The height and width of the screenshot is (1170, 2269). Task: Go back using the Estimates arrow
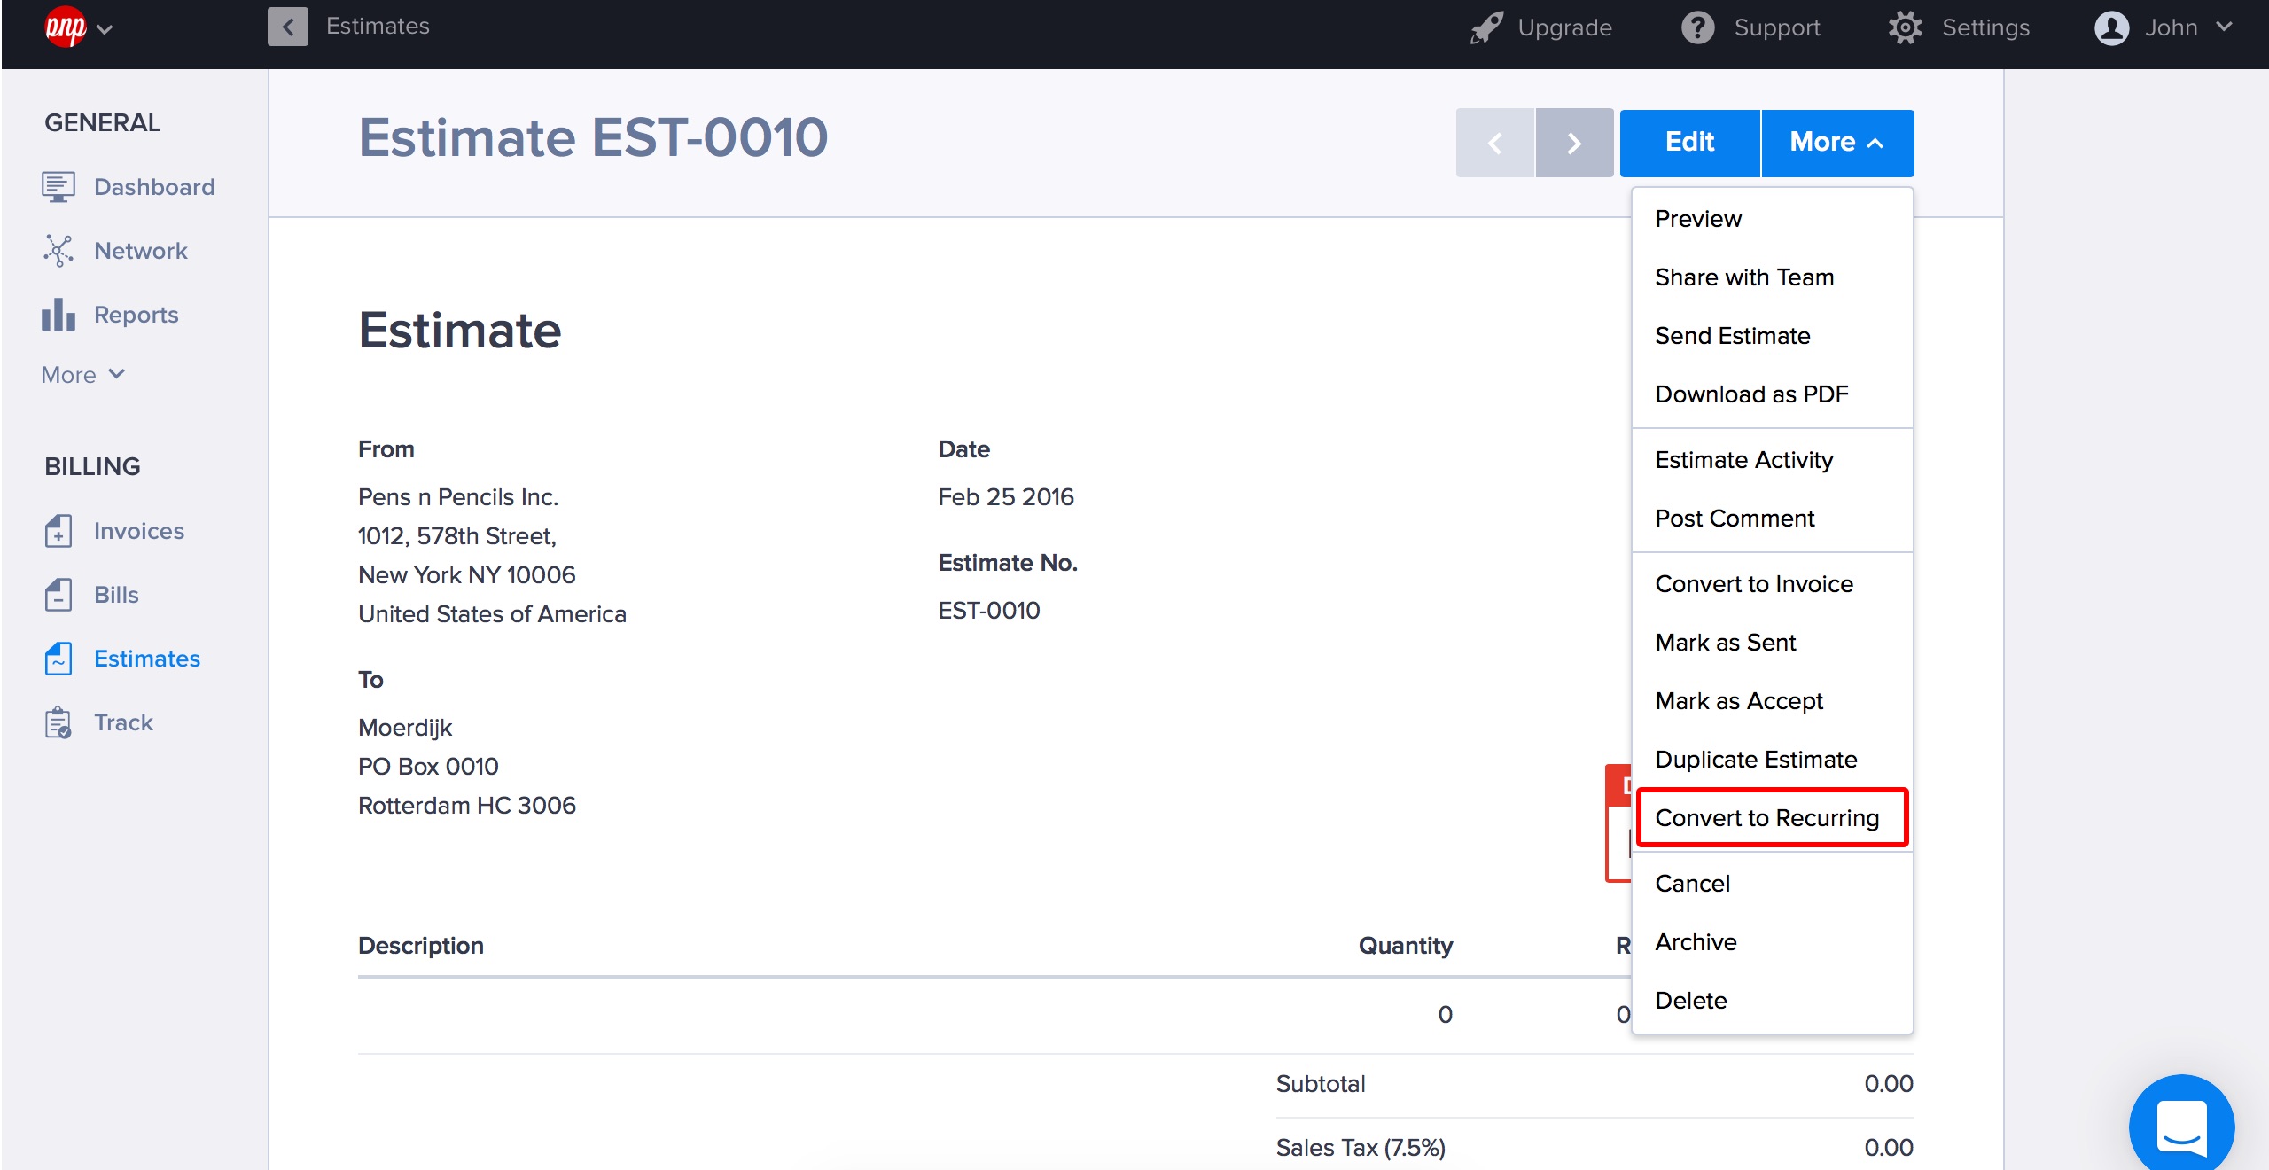pyautogui.click(x=288, y=27)
